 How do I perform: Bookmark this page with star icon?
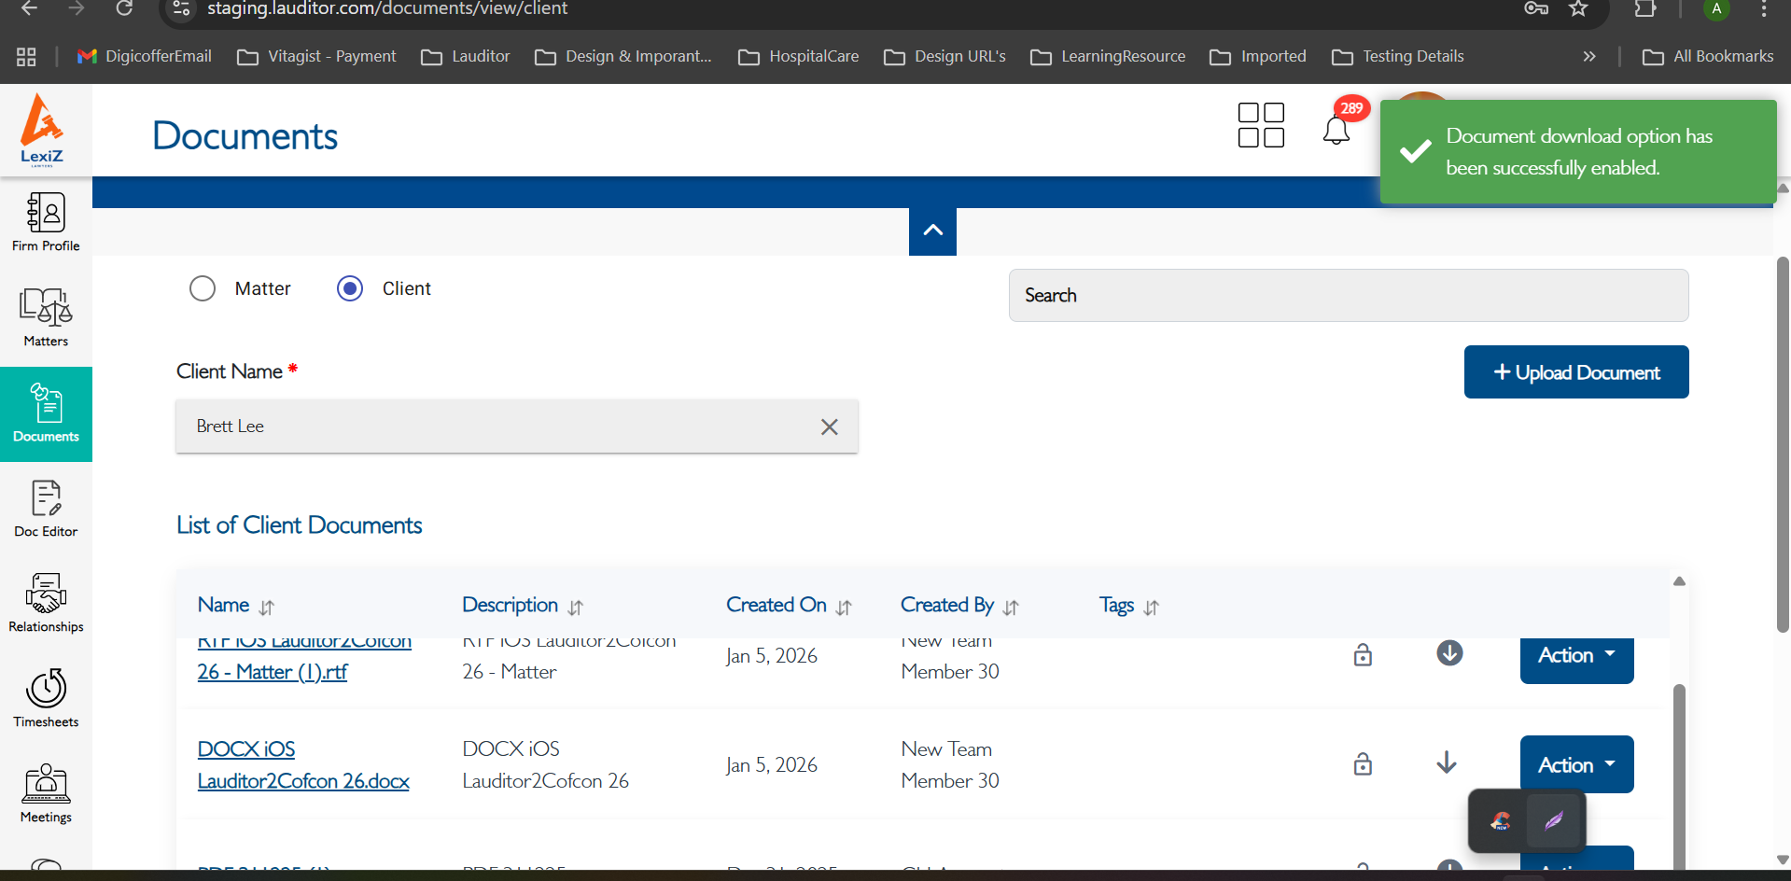click(x=1578, y=9)
